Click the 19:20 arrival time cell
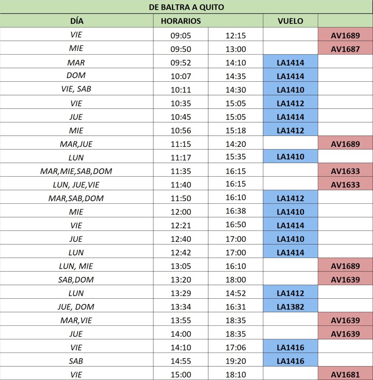 [236, 361]
